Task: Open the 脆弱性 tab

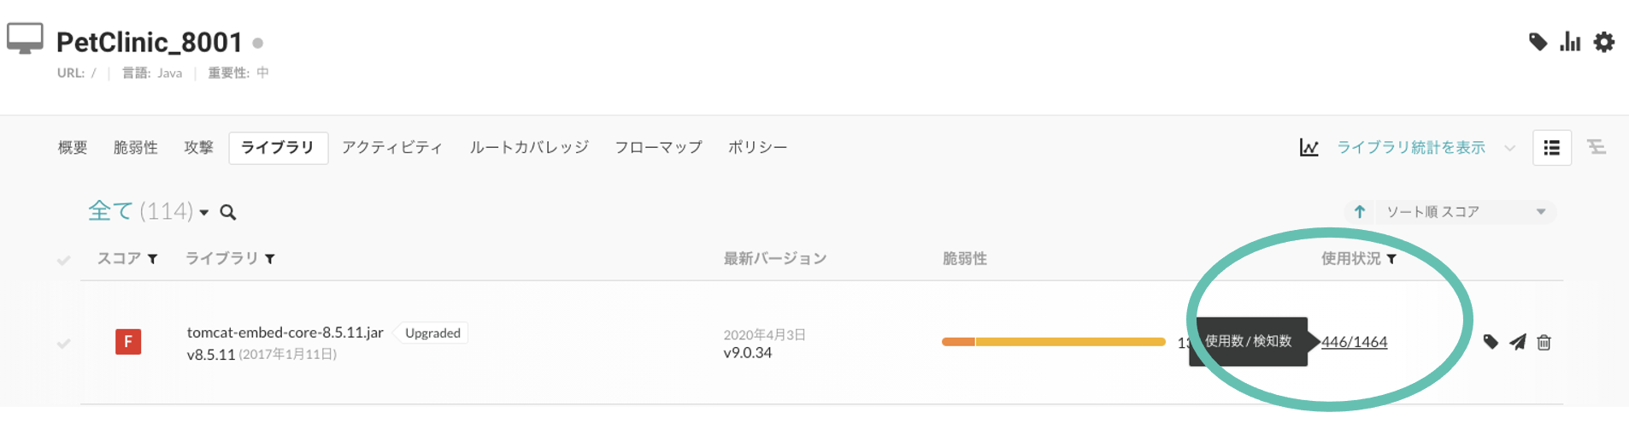Action: coord(136,148)
